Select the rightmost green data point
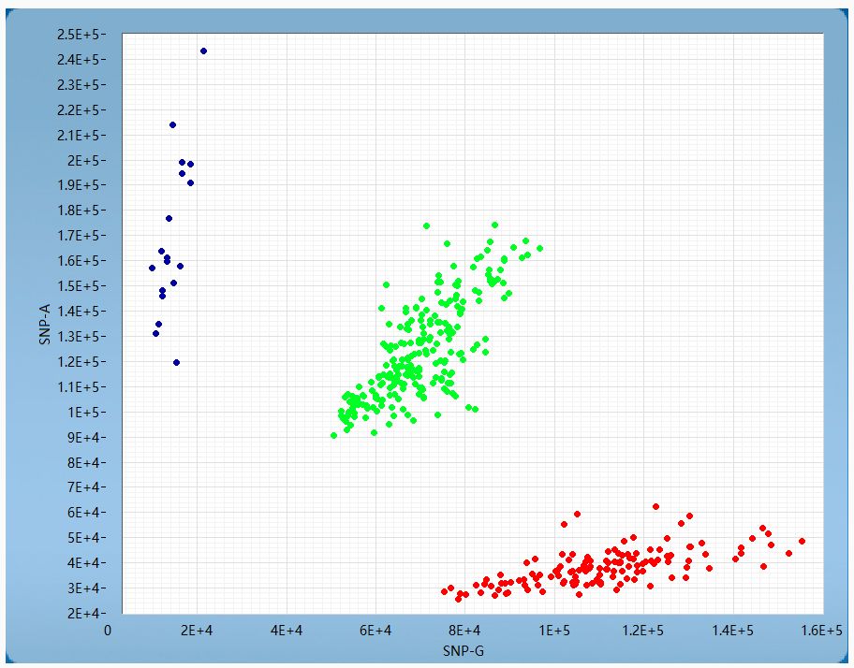854x668 pixels. click(x=539, y=248)
